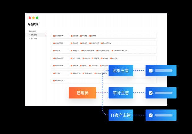Uncheck 添加角色 permission

[72, 36]
